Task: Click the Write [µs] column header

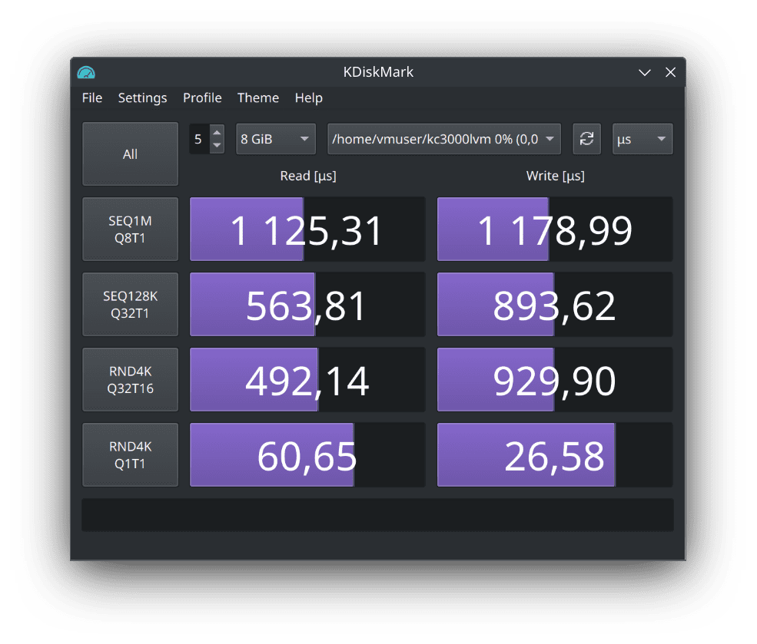Action: pyautogui.click(x=555, y=176)
